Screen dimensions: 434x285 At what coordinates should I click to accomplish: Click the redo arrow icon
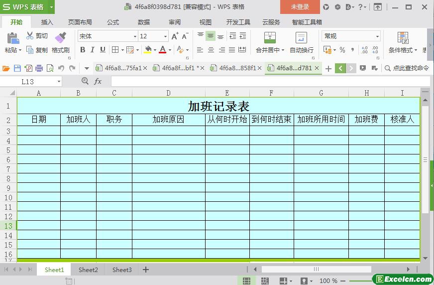[72, 68]
